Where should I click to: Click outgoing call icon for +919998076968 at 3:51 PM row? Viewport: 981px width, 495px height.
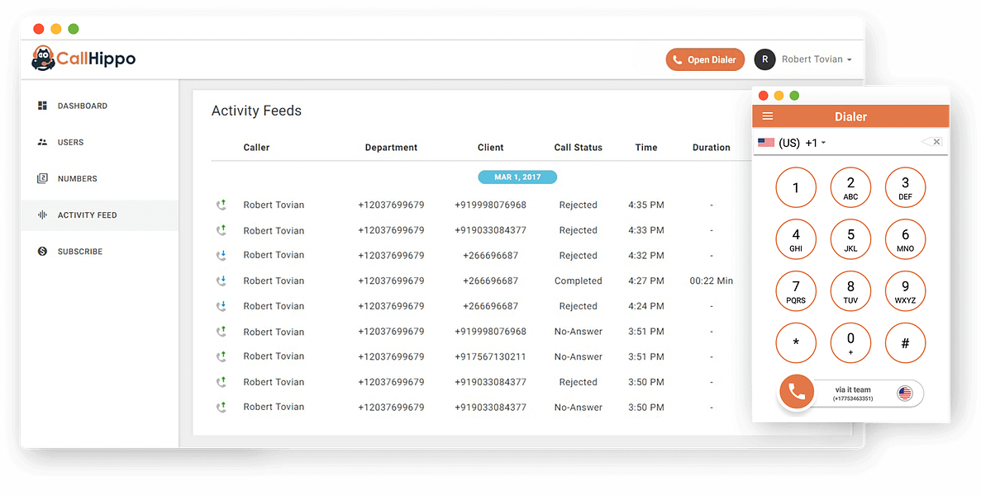pos(221,331)
